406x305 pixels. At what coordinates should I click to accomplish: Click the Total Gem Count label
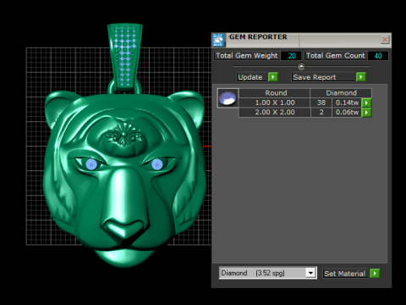pos(335,56)
